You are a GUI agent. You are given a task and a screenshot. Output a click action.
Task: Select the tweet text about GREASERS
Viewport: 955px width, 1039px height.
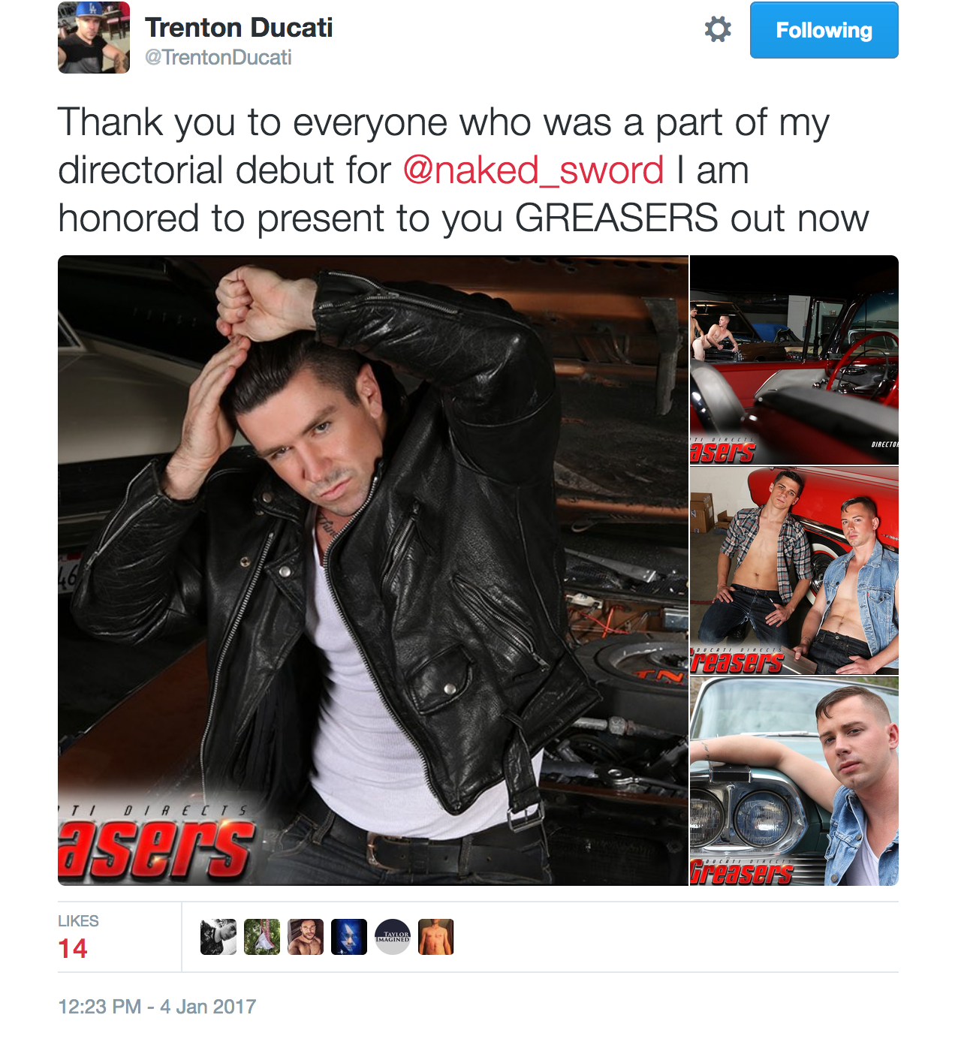[x=463, y=170]
